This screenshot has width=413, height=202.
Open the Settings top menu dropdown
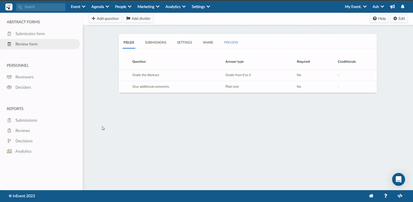tap(201, 7)
